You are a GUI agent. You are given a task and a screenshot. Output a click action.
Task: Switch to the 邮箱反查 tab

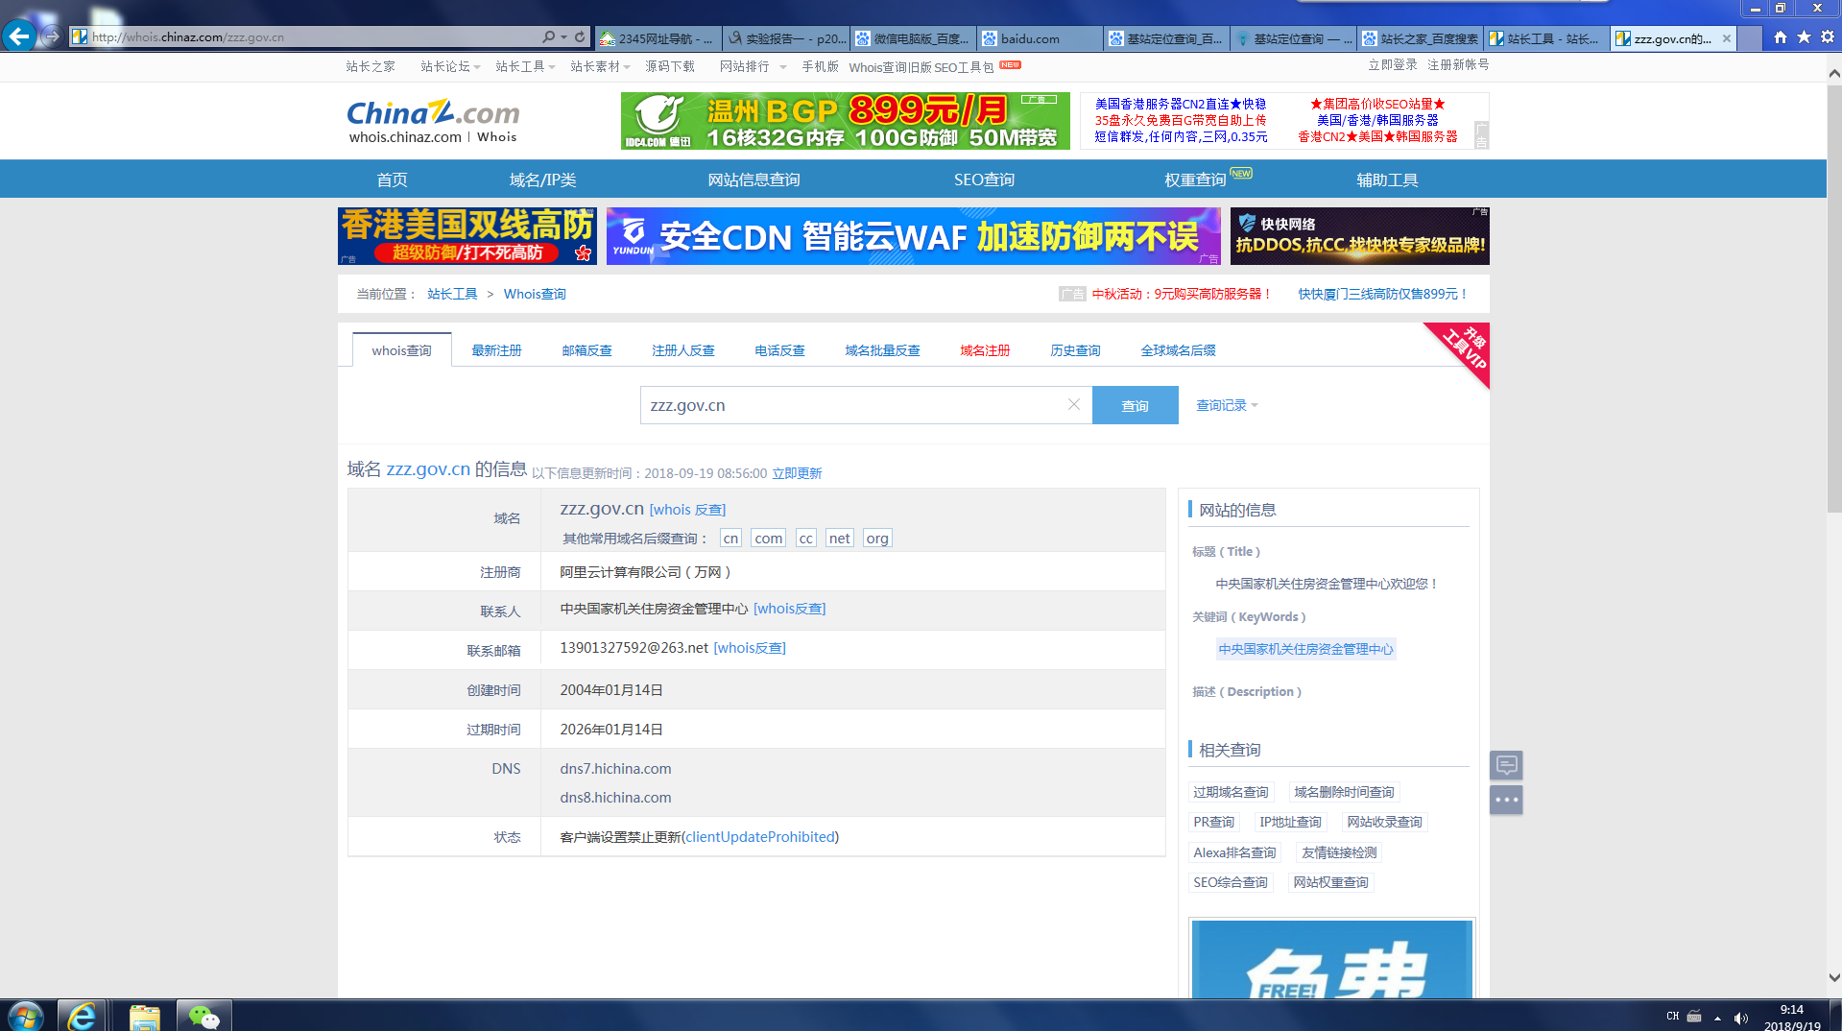586,350
